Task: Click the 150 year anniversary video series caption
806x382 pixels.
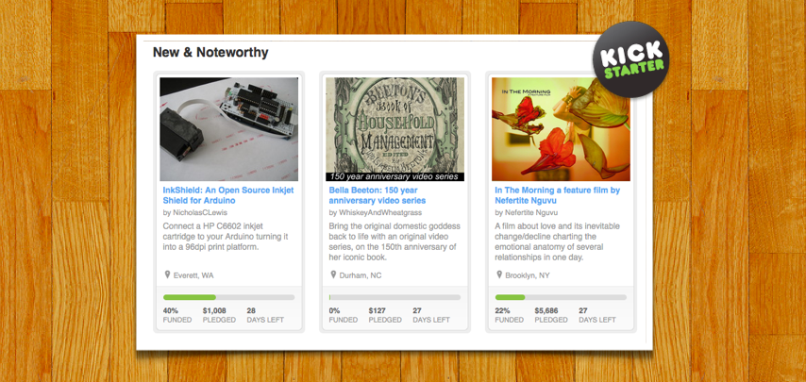Action: point(395,176)
